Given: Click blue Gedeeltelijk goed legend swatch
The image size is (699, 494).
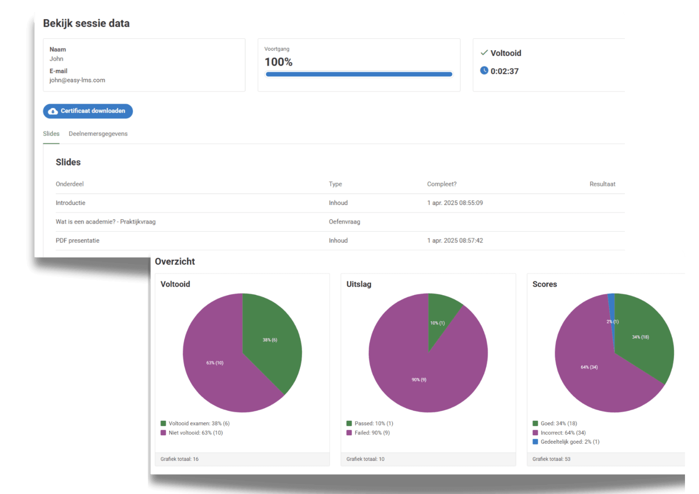Looking at the screenshot, I should [535, 442].
